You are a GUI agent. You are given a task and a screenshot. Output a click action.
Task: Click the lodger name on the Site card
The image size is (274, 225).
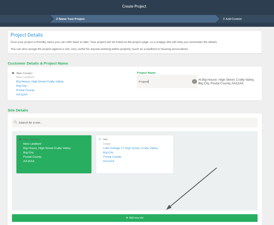click(x=107, y=144)
